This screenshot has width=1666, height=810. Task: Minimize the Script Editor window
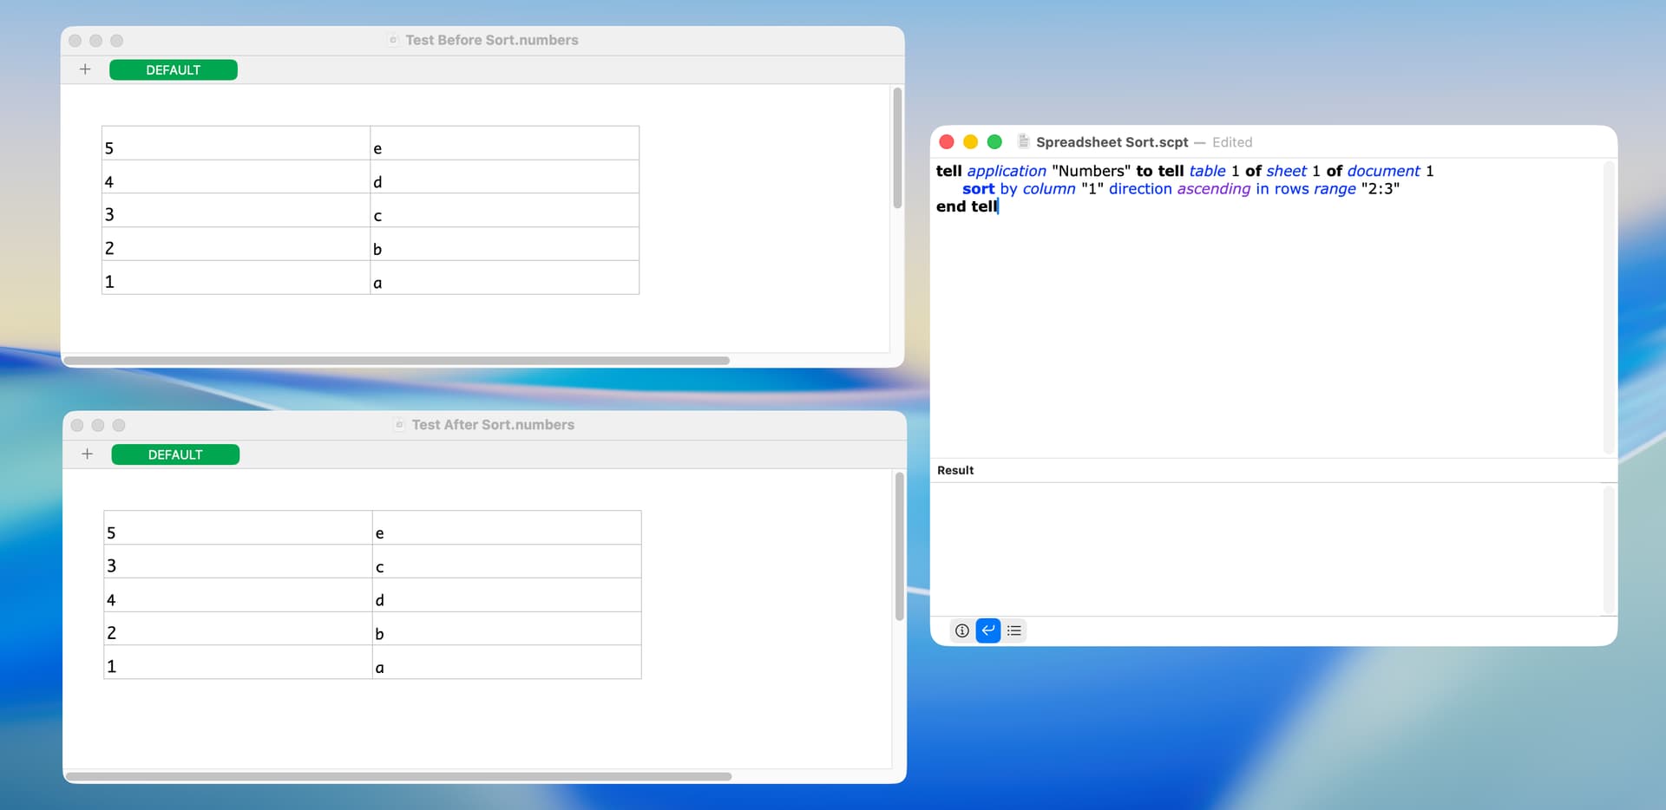pos(971,142)
